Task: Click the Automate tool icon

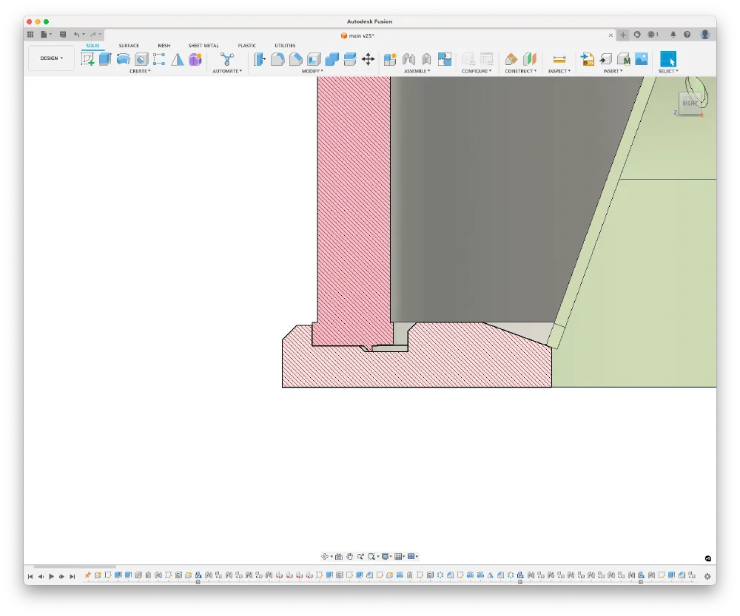Action: pos(227,59)
